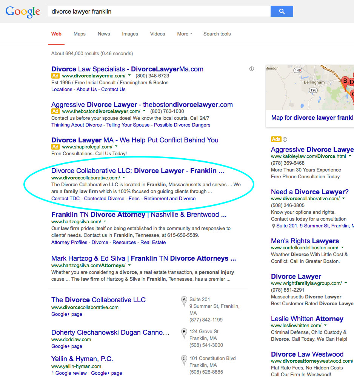Open the 'Divorce Lawyer' wrightfamilylawgroup sidebar ad
The height and width of the screenshot is (377, 354).
pos(296,277)
